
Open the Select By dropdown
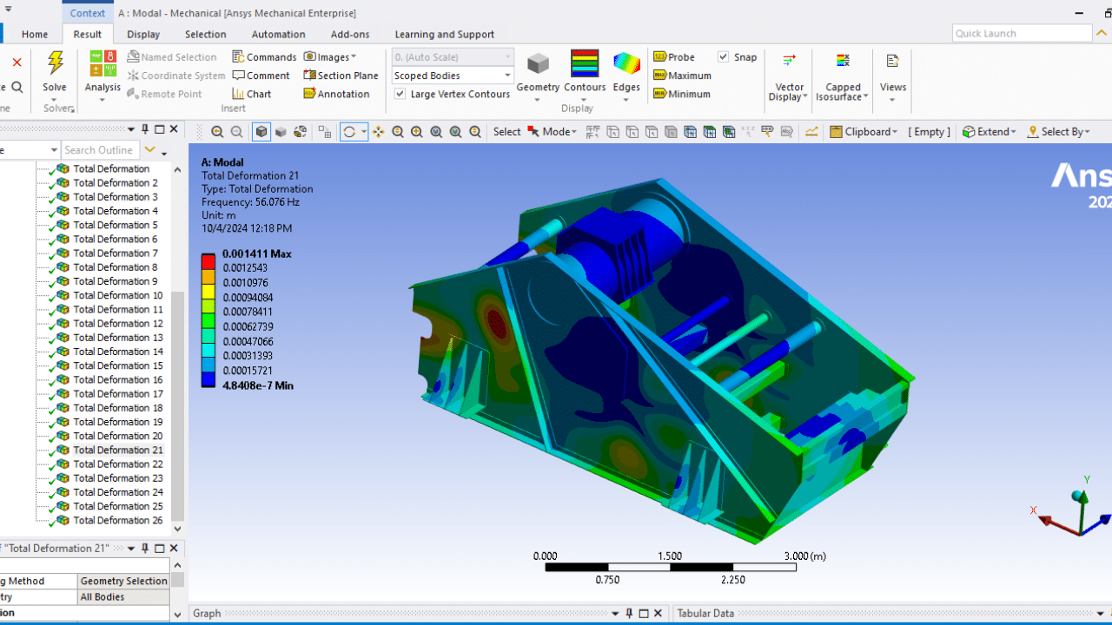click(x=1058, y=132)
